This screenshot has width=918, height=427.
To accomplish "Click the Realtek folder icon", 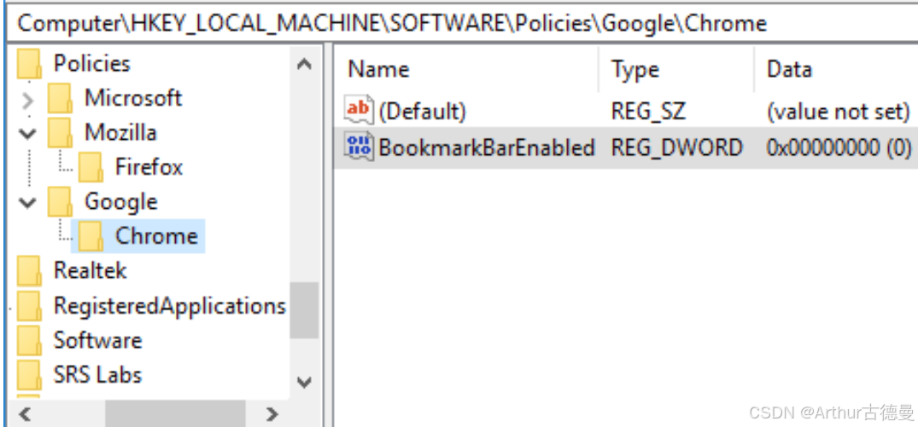I will (29, 270).
